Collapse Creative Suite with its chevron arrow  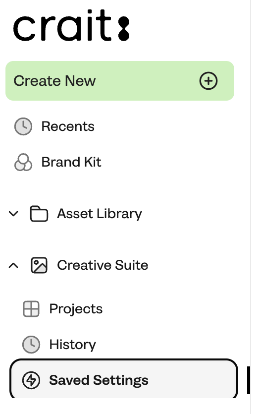(x=13, y=265)
